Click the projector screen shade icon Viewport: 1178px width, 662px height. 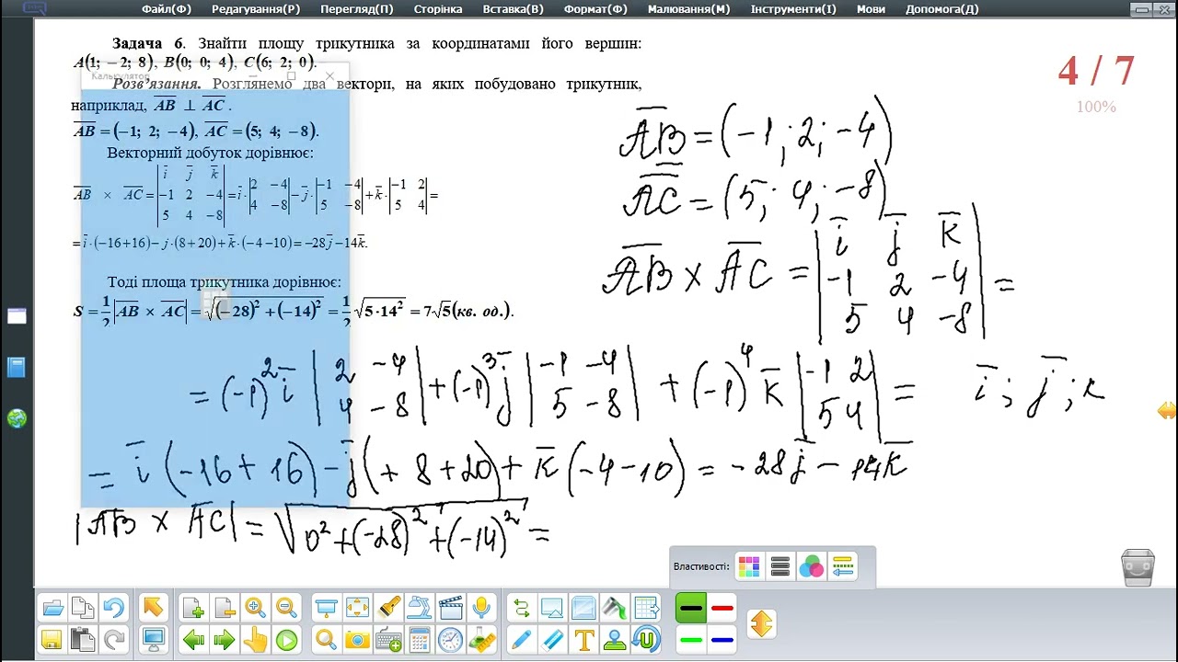[x=327, y=608]
